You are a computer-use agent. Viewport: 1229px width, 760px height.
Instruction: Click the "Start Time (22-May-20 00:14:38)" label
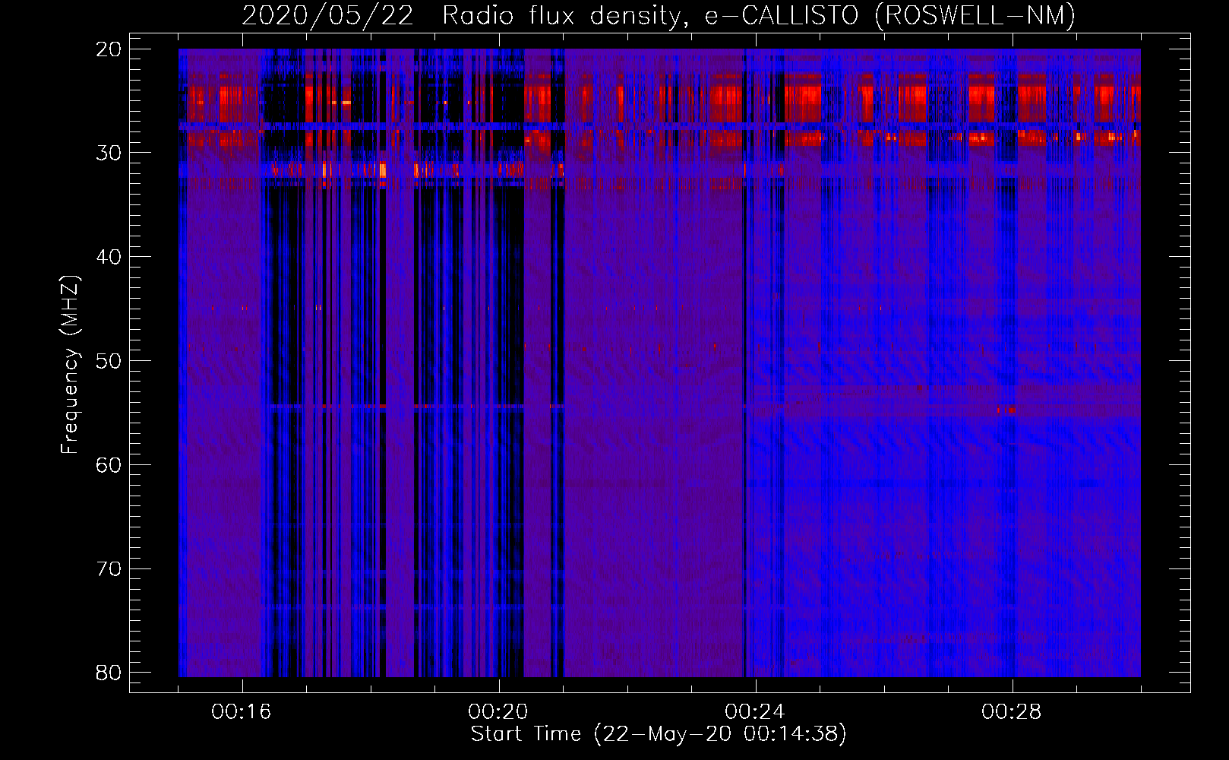[659, 734]
